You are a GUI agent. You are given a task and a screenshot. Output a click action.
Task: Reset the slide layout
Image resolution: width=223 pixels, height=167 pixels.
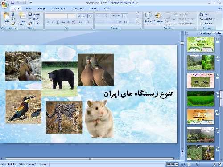(x=33, y=19)
